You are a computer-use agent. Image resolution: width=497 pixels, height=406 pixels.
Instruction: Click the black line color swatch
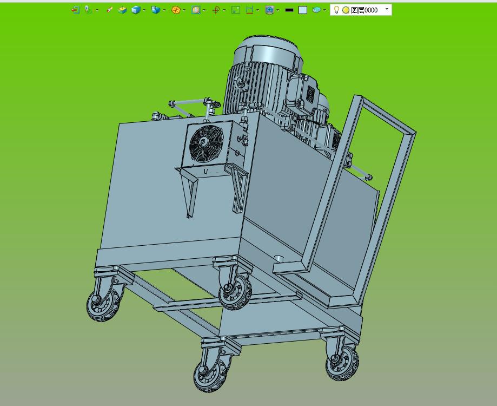(x=289, y=10)
